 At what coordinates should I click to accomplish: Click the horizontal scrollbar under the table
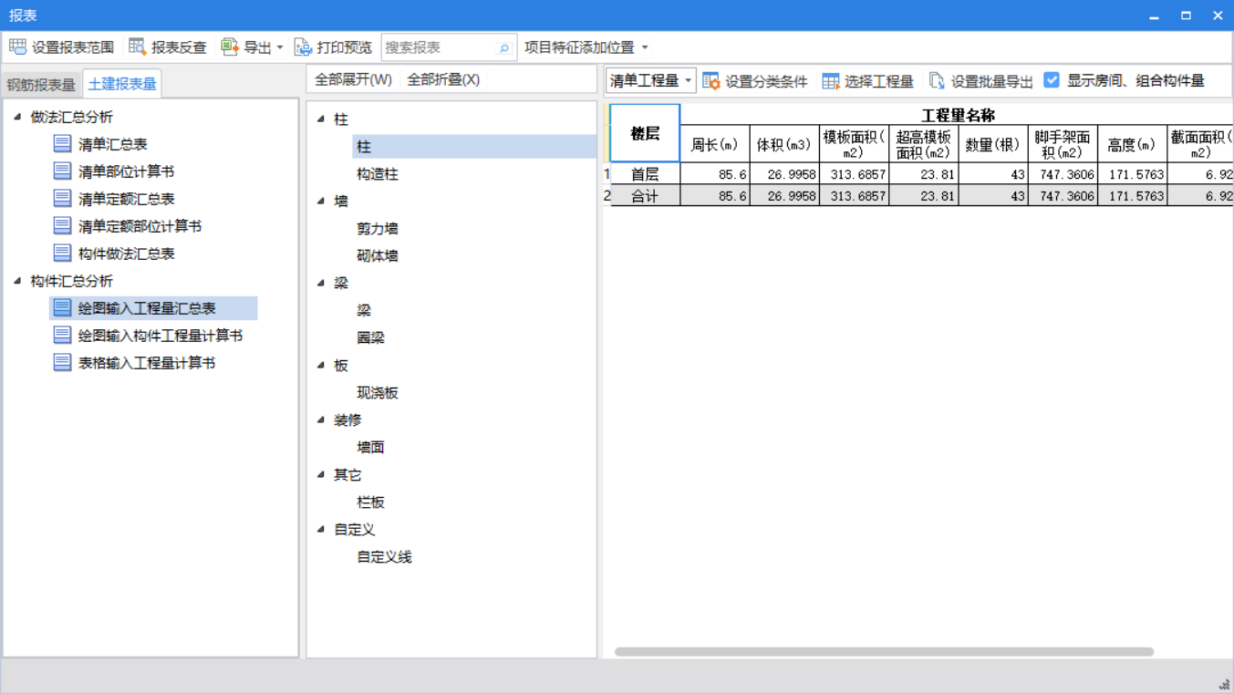pyautogui.click(x=884, y=652)
